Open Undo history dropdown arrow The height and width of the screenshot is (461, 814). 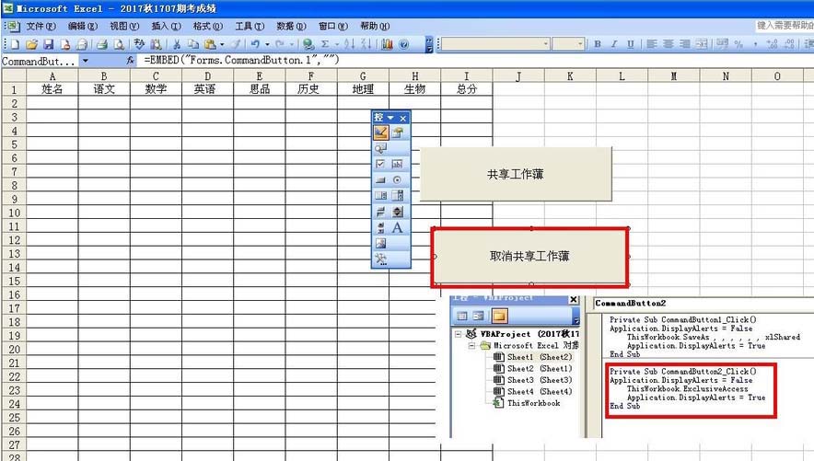pos(267,44)
